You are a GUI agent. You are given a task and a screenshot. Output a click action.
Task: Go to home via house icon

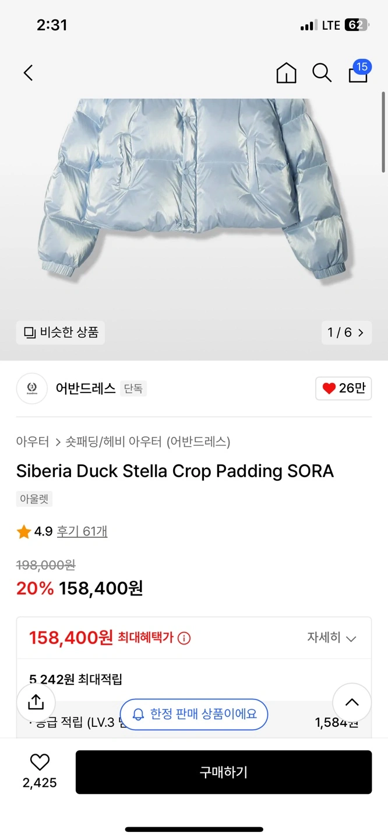(x=286, y=73)
